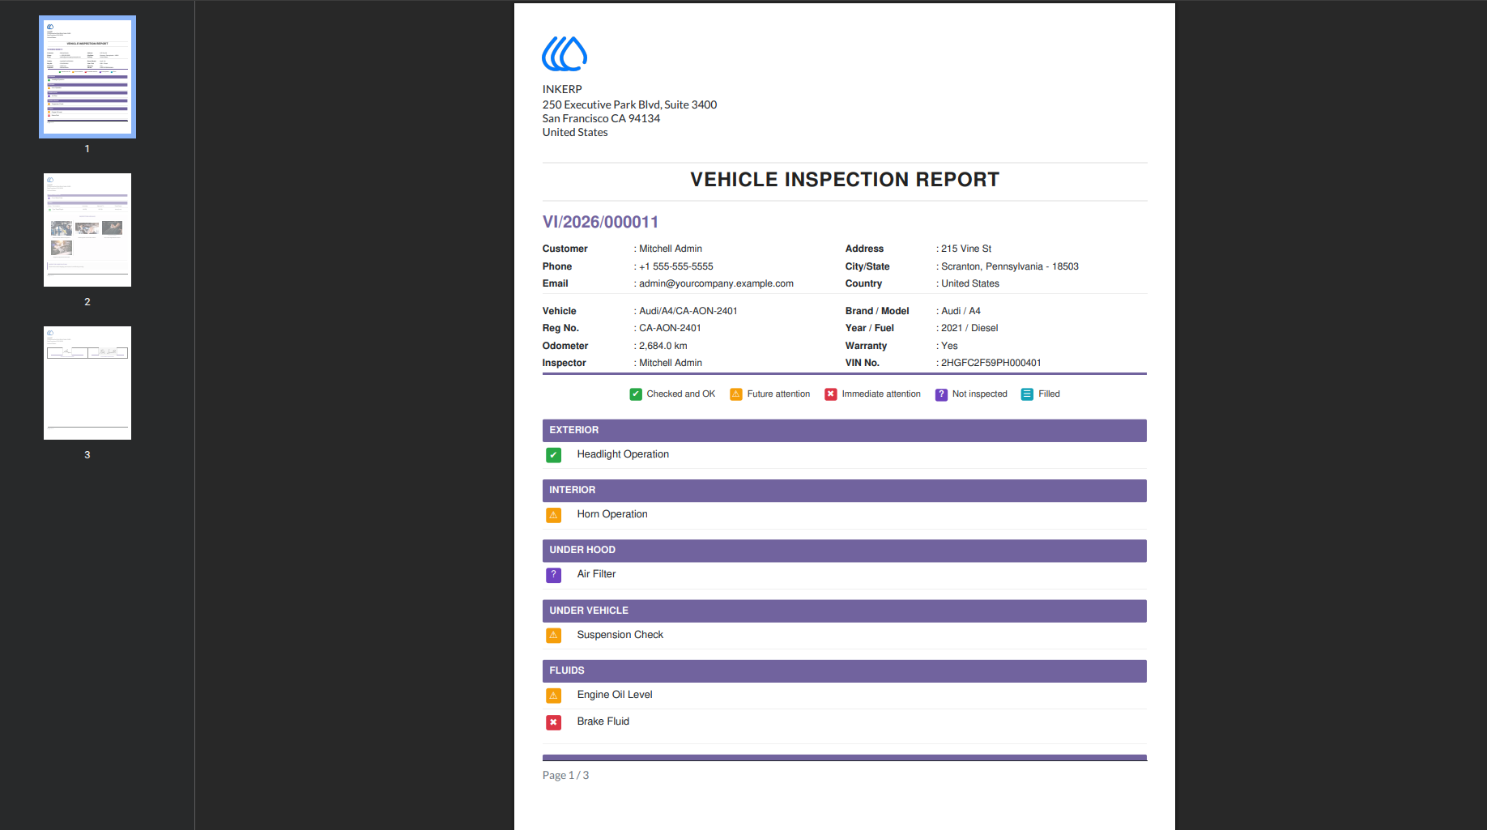Click green check icon beside Headlight Operation
The width and height of the screenshot is (1487, 830).
[x=554, y=455]
